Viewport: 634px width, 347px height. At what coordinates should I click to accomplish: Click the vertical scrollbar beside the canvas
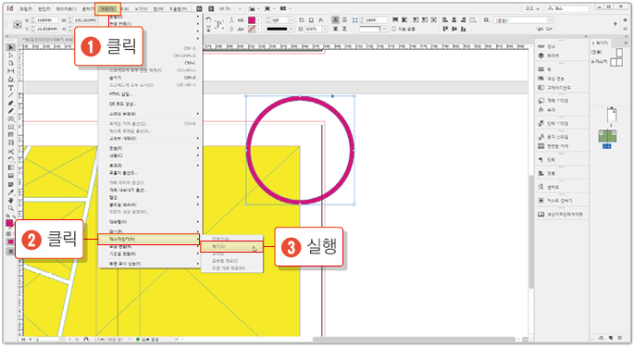click(531, 231)
